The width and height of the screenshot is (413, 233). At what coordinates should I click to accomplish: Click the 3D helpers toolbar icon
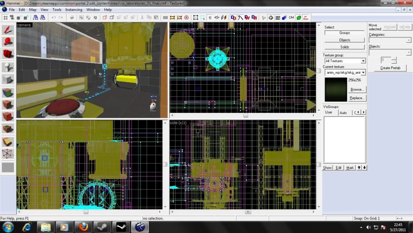point(240,18)
